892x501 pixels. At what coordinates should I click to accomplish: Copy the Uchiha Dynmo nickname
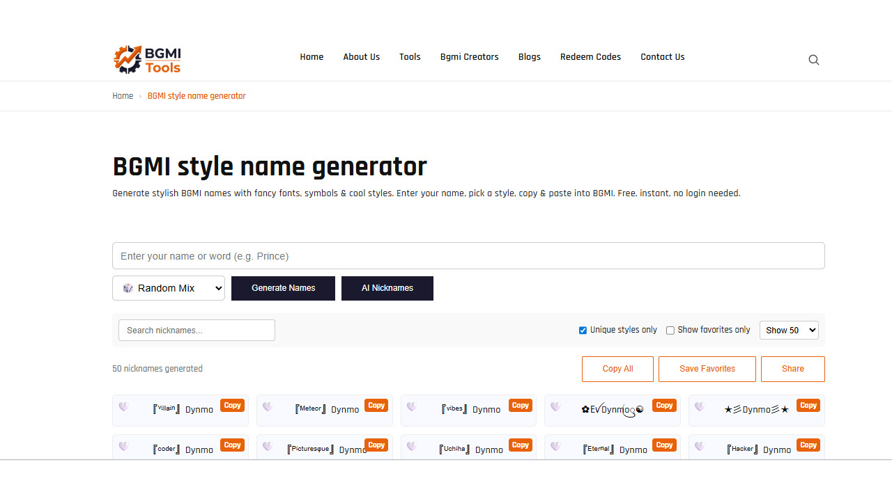[x=521, y=445]
